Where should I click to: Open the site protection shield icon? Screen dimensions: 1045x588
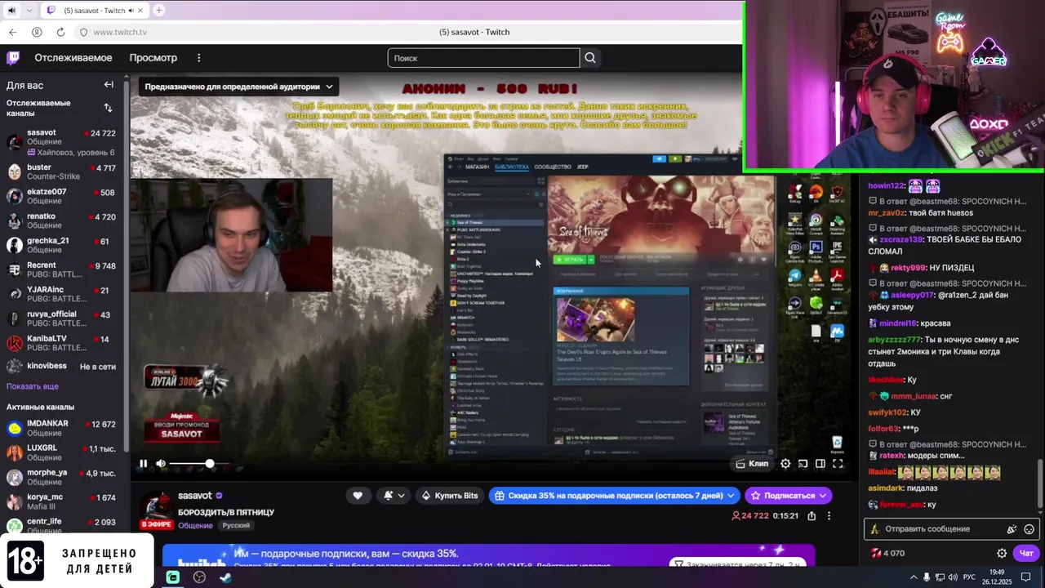[x=83, y=32]
